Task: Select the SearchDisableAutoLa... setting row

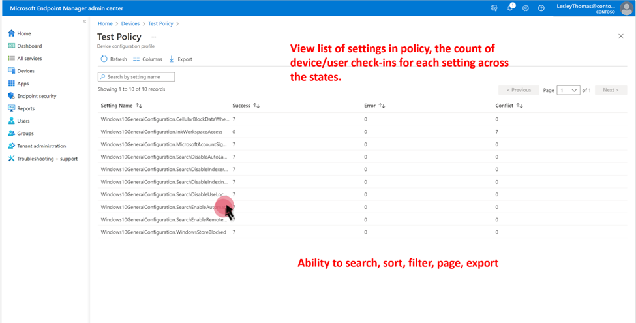Action: point(362,157)
